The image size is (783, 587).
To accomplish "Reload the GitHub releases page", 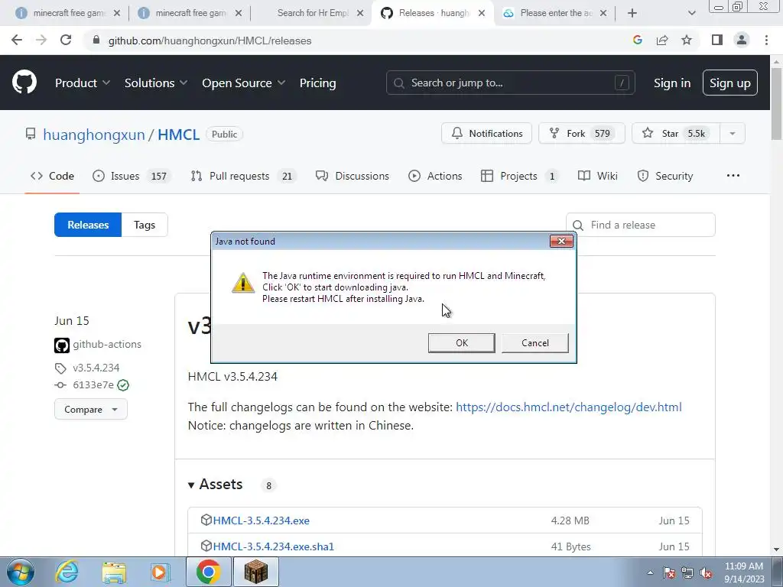I will click(x=66, y=41).
